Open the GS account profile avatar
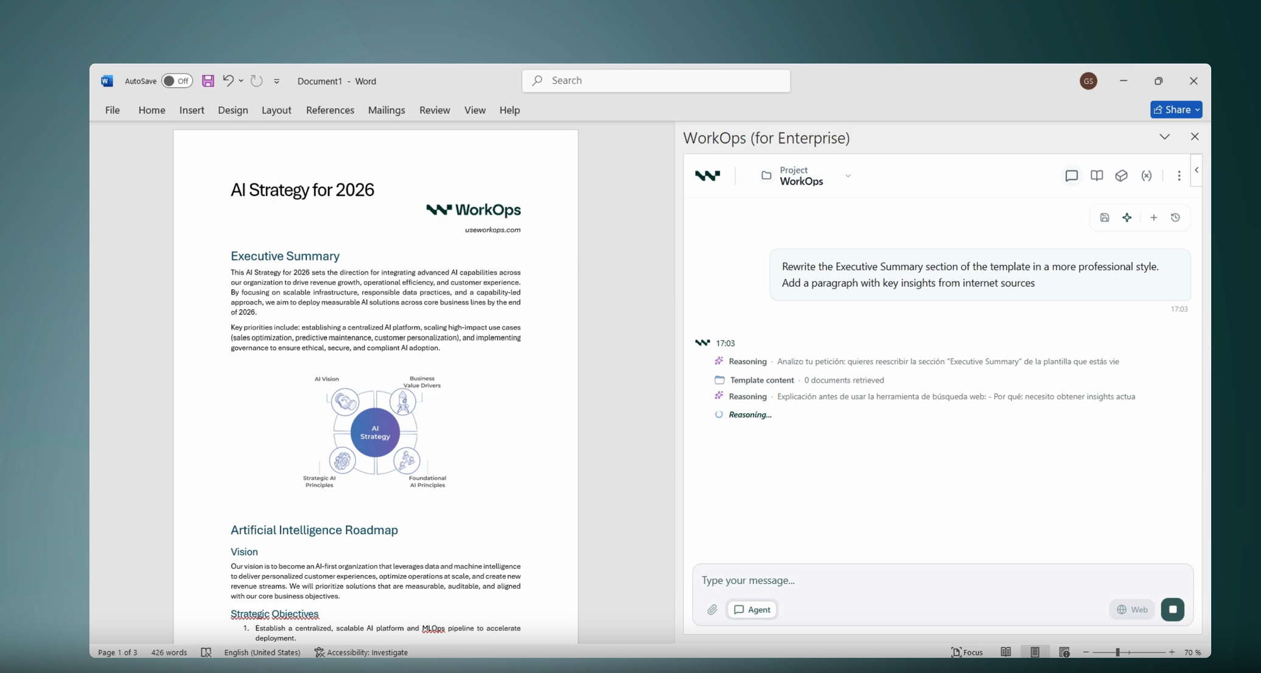The width and height of the screenshot is (1261, 673). (1088, 81)
